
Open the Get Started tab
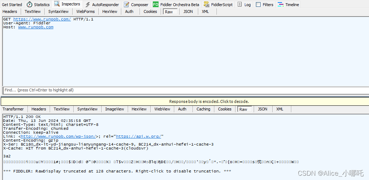point(12,5)
